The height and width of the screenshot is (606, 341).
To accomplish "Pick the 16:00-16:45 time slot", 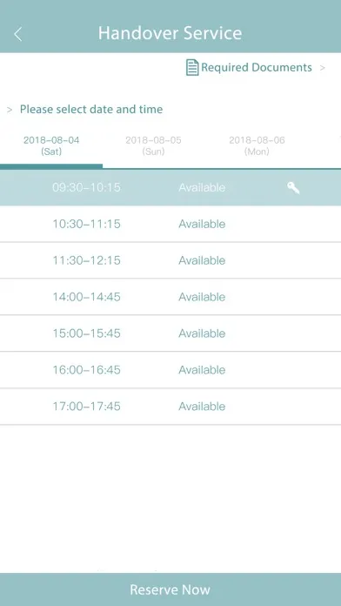I will [170, 370].
